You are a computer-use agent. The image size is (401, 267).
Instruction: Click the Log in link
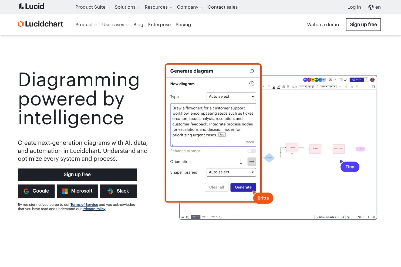[354, 7]
